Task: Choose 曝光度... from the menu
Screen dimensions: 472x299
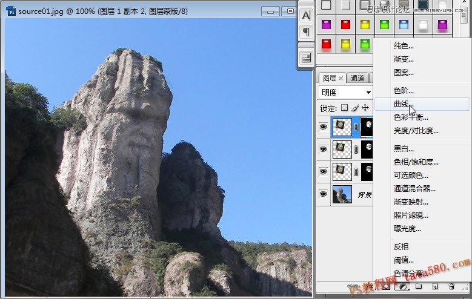Action: click(407, 229)
